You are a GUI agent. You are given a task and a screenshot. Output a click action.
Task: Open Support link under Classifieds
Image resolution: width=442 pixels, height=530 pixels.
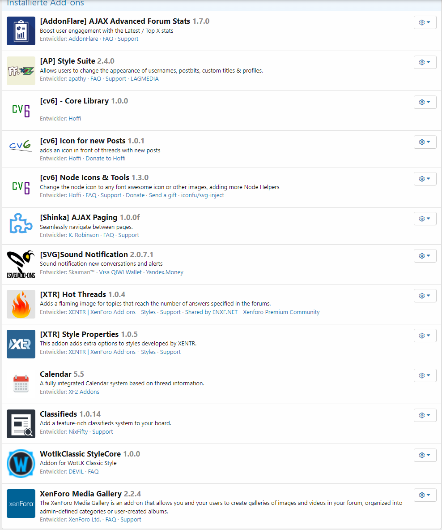102,432
